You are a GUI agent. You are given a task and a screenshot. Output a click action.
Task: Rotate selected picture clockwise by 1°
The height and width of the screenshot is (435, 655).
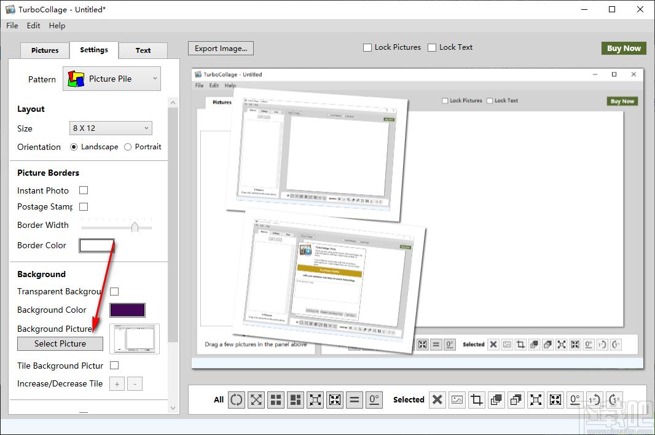(x=614, y=400)
